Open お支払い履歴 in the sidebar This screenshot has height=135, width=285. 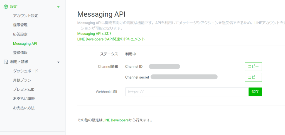tap(24, 99)
